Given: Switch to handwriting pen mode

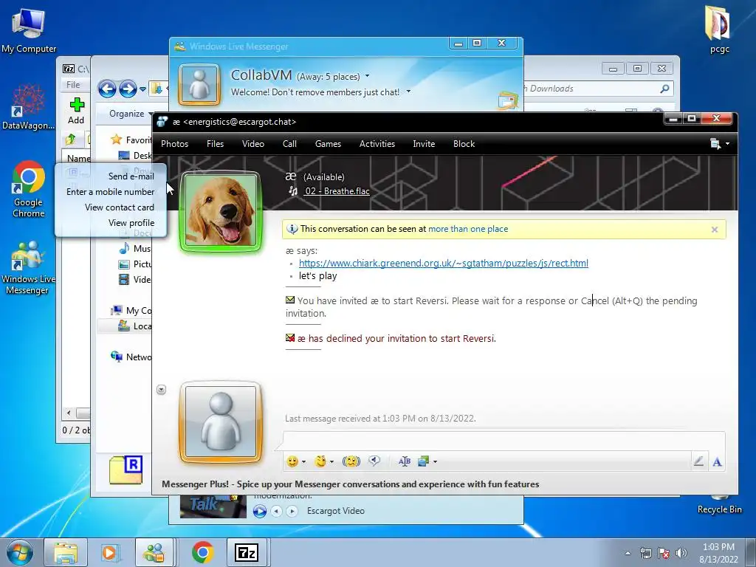Looking at the screenshot, I should click(698, 461).
